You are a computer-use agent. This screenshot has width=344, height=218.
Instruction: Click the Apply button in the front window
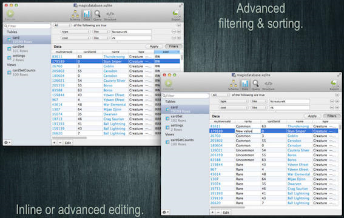pos(312,116)
